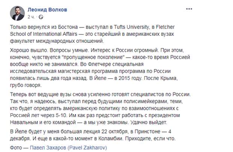Image resolution: width=233 pixels, height=152 pixels.
Task: Click the line starting 'Навальным и его командой'
Action: pyautogui.click(x=89, y=122)
